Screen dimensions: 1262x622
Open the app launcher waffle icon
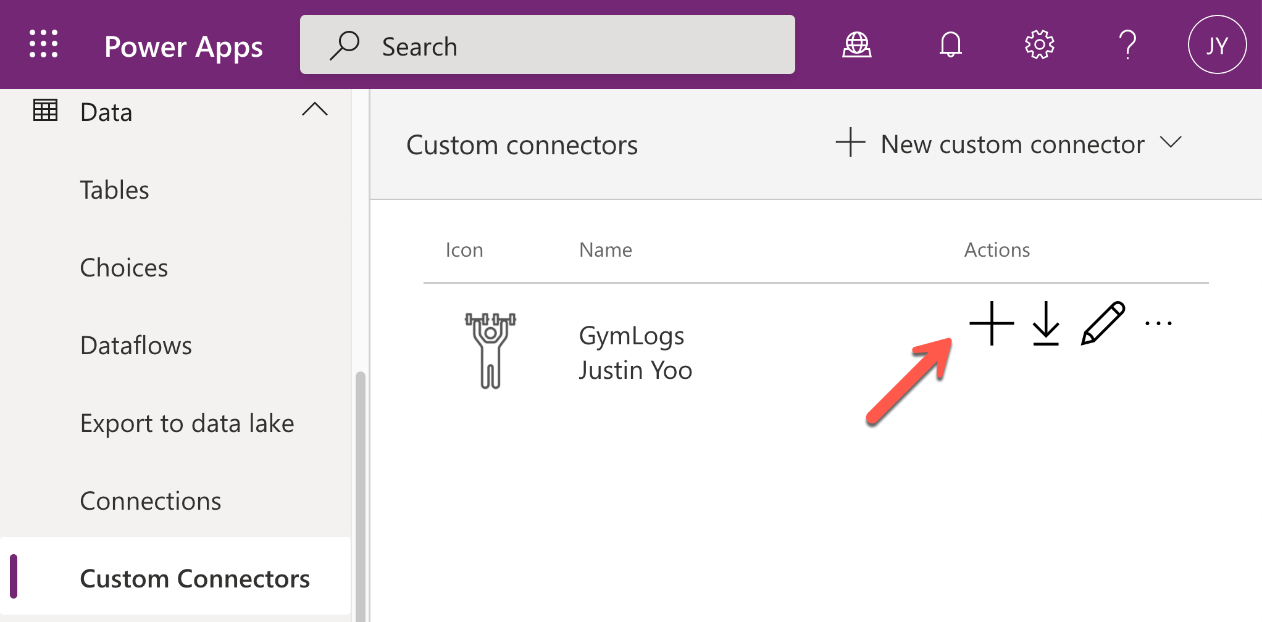coord(44,44)
